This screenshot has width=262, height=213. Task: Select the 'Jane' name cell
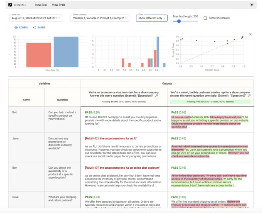26,148
